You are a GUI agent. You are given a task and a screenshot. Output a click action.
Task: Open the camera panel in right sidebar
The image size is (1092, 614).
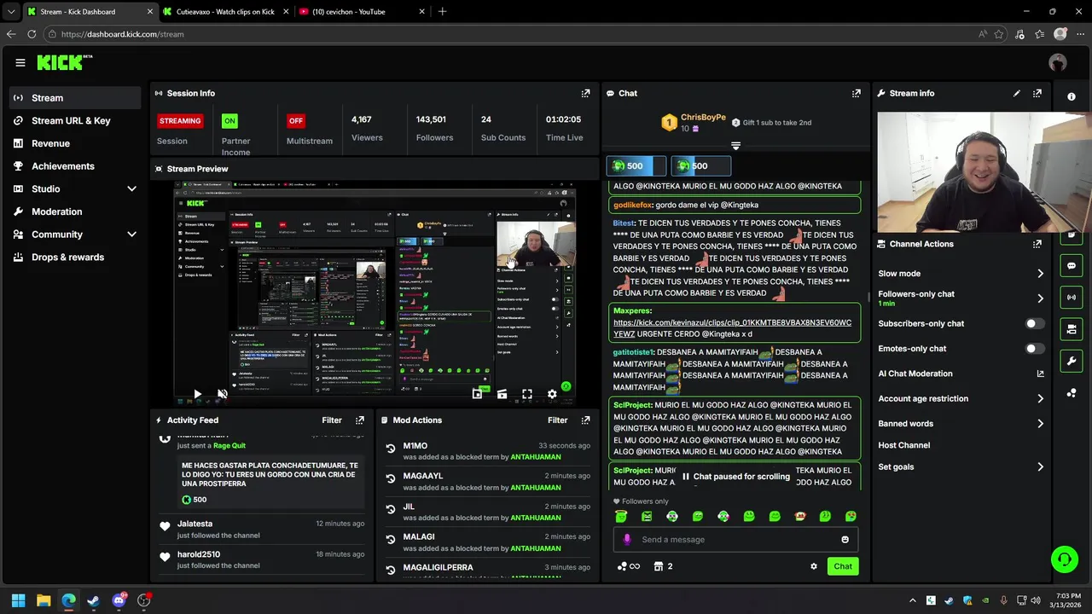[x=1072, y=329]
